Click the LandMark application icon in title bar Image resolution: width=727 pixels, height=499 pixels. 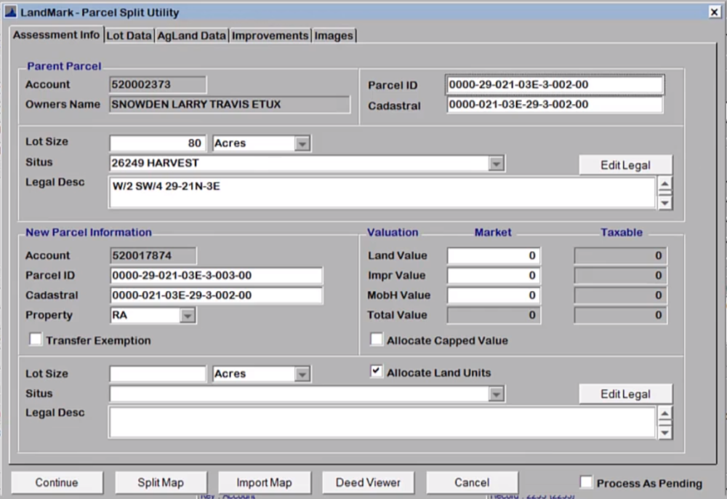(x=12, y=12)
